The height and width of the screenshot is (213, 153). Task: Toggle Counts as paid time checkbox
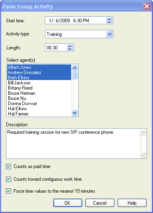(9, 166)
